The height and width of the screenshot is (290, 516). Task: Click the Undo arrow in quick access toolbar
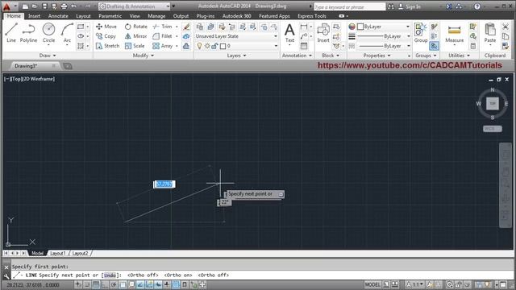click(x=73, y=6)
